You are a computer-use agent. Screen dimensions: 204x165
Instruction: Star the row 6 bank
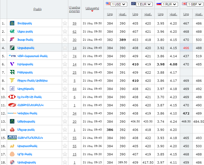click(x=65, y=64)
